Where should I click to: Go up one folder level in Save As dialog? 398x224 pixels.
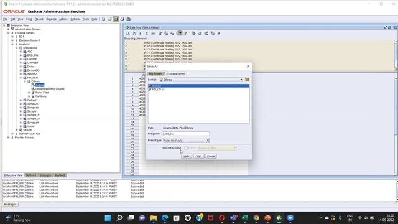[x=247, y=80]
